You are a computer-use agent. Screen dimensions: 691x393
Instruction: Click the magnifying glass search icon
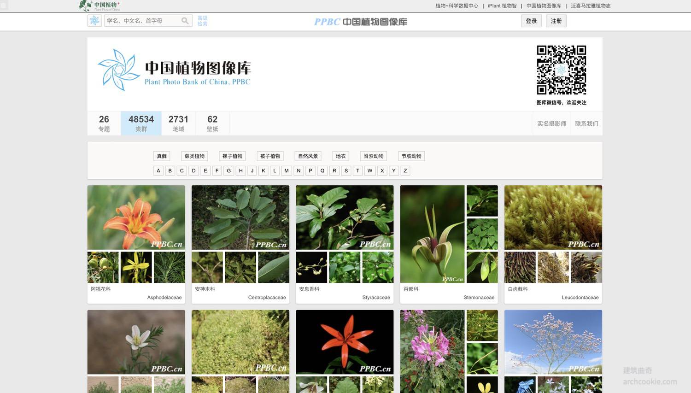click(x=185, y=21)
